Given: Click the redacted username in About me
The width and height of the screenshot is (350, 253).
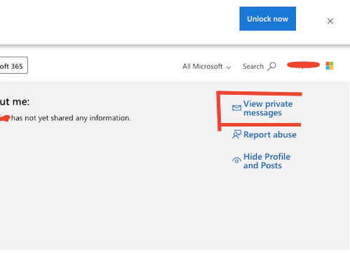Looking at the screenshot, I should click(x=5, y=118).
